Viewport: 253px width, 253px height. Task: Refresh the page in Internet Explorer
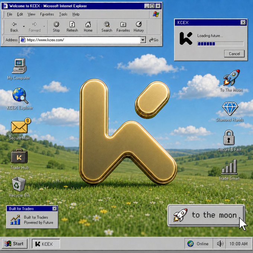72,27
